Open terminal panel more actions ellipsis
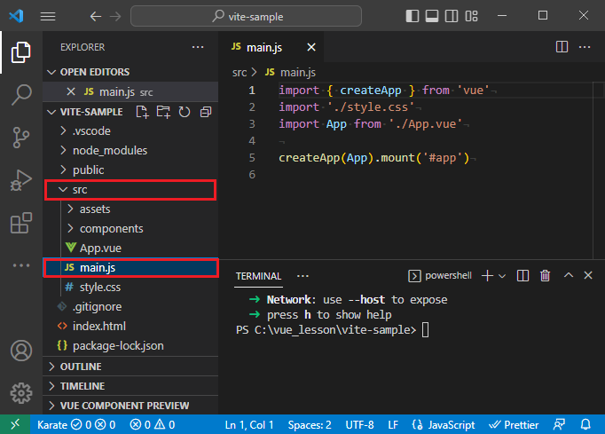The width and height of the screenshot is (605, 434). click(302, 276)
